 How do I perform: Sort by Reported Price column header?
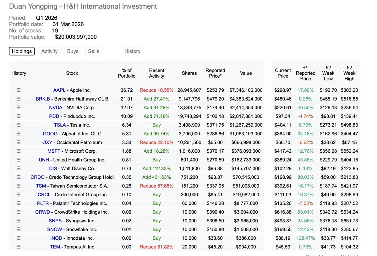[215, 73]
